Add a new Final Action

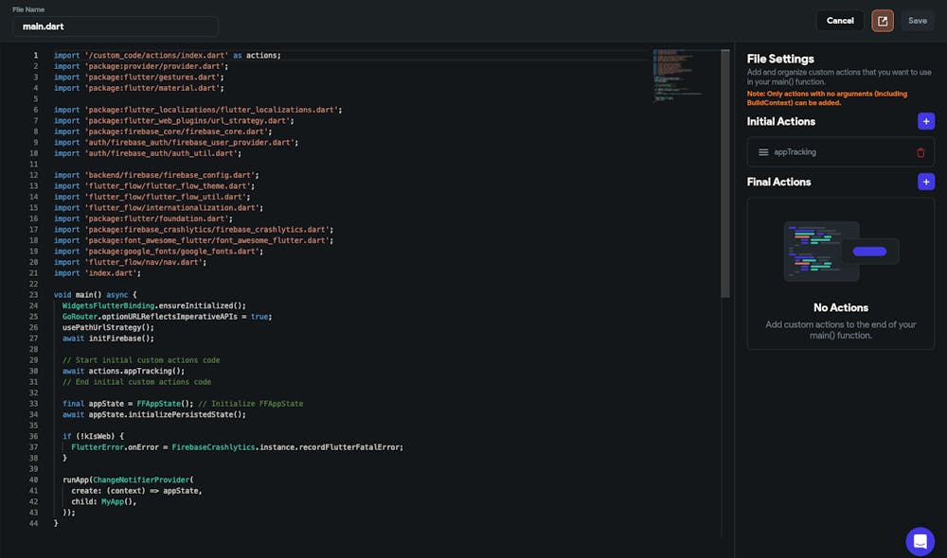pos(925,182)
